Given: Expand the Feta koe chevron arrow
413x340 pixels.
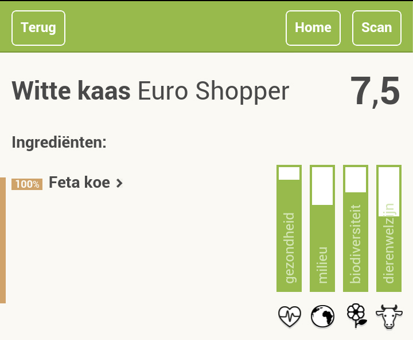Looking at the screenshot, I should click(x=119, y=183).
